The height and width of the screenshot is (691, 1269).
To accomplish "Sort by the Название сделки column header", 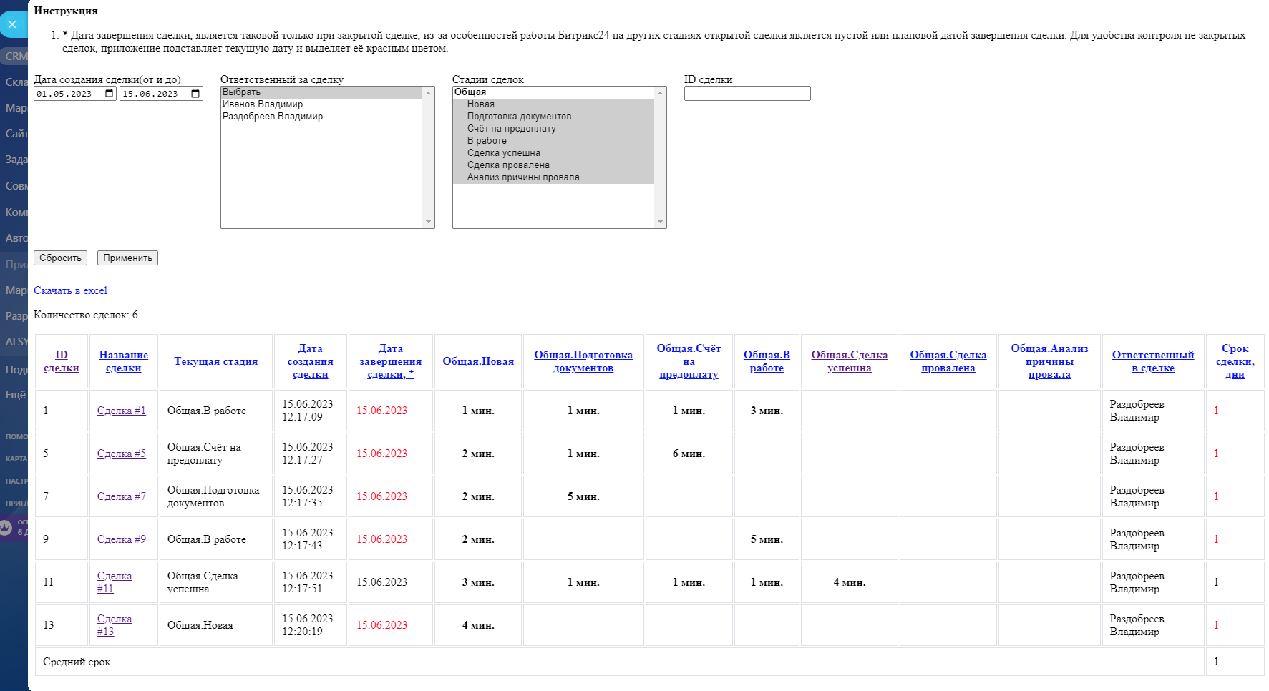I will click(x=124, y=361).
